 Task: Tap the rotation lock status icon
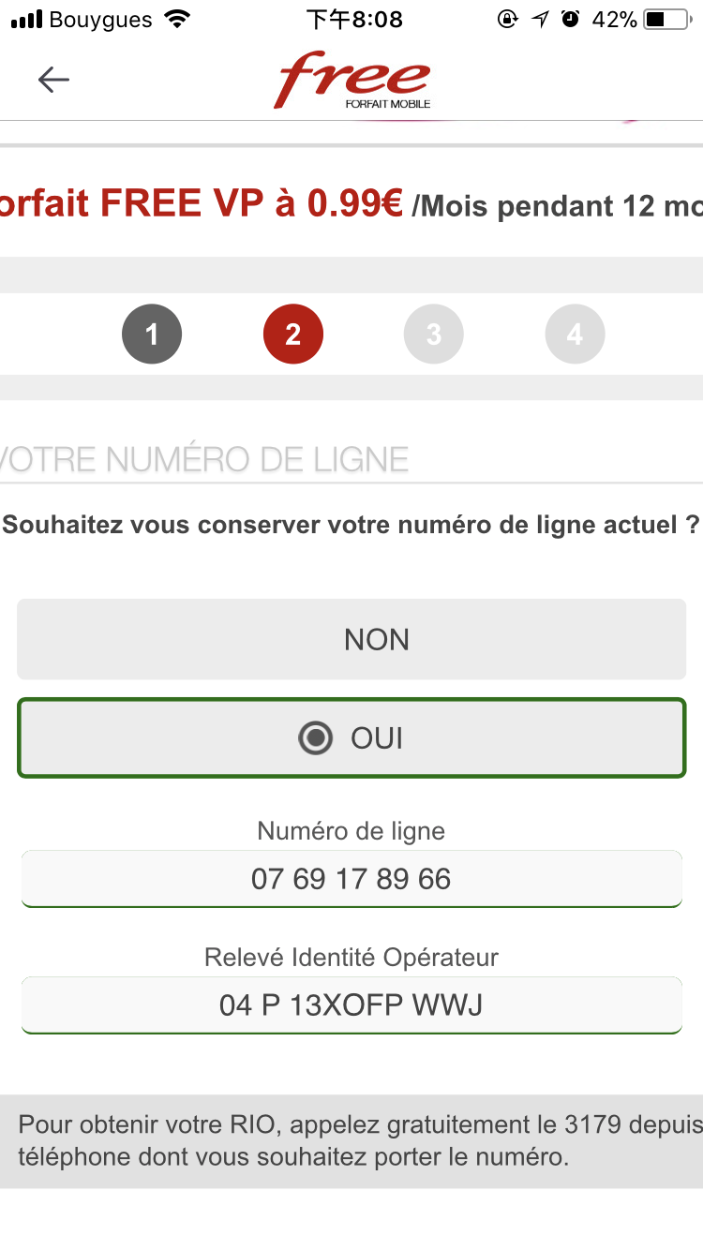[x=507, y=20]
